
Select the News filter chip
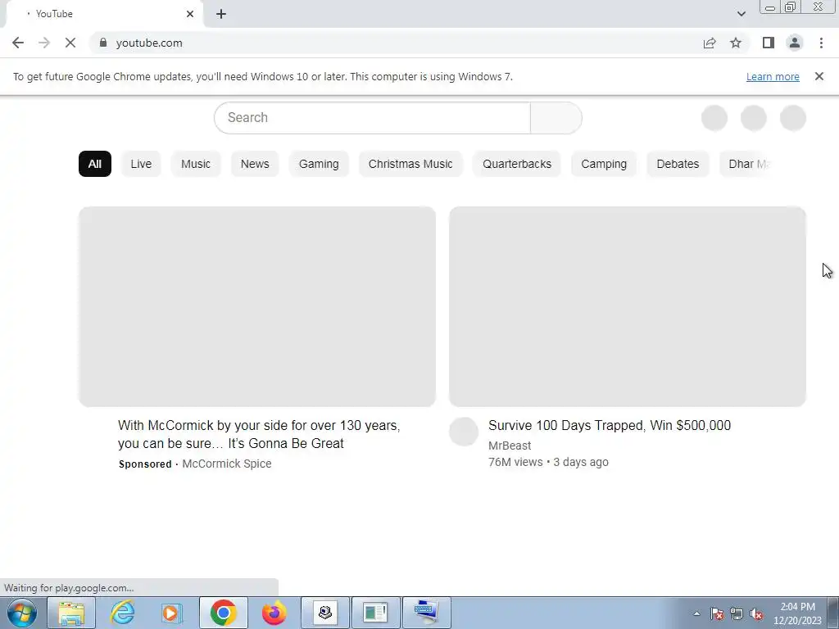click(255, 164)
